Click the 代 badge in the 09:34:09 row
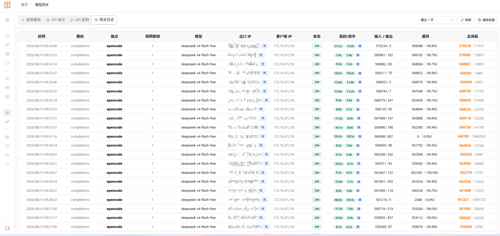This screenshot has width=500, height=236. pyautogui.click(x=265, y=46)
